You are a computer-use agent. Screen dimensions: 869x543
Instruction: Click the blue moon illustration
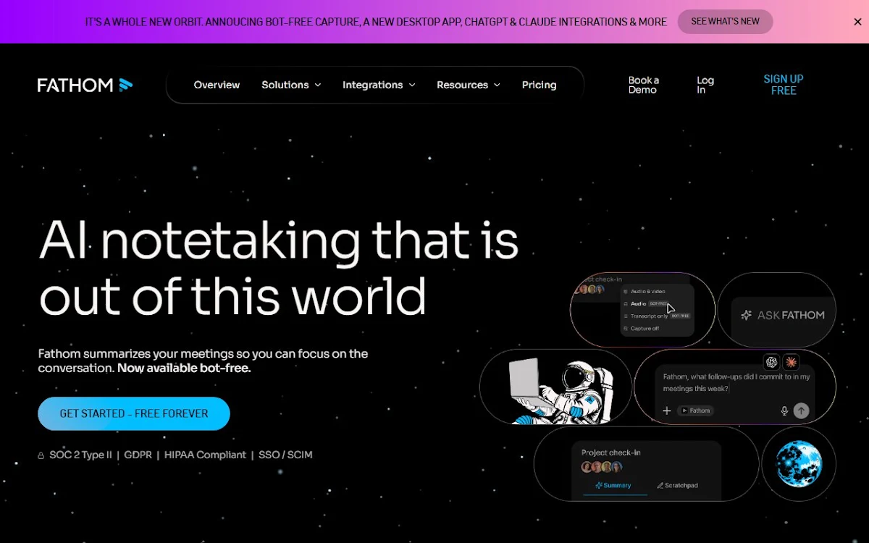(799, 464)
